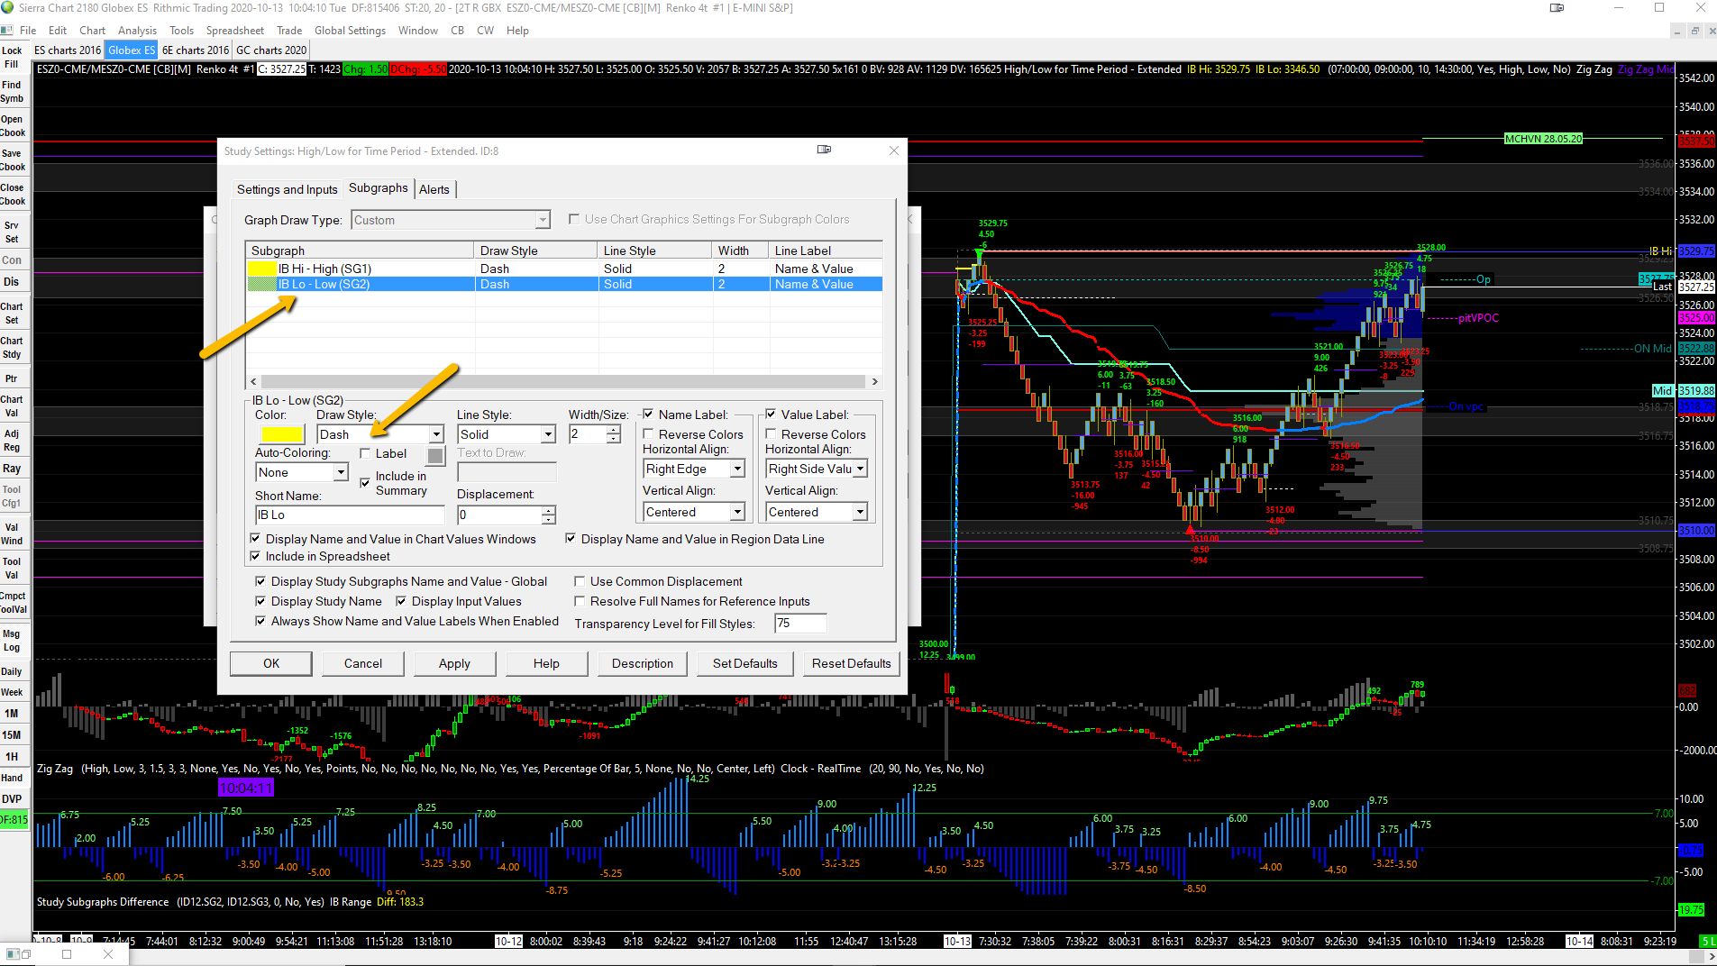Switch to the 15M timeframe button
Viewport: 1717px width, 966px height.
(12, 735)
